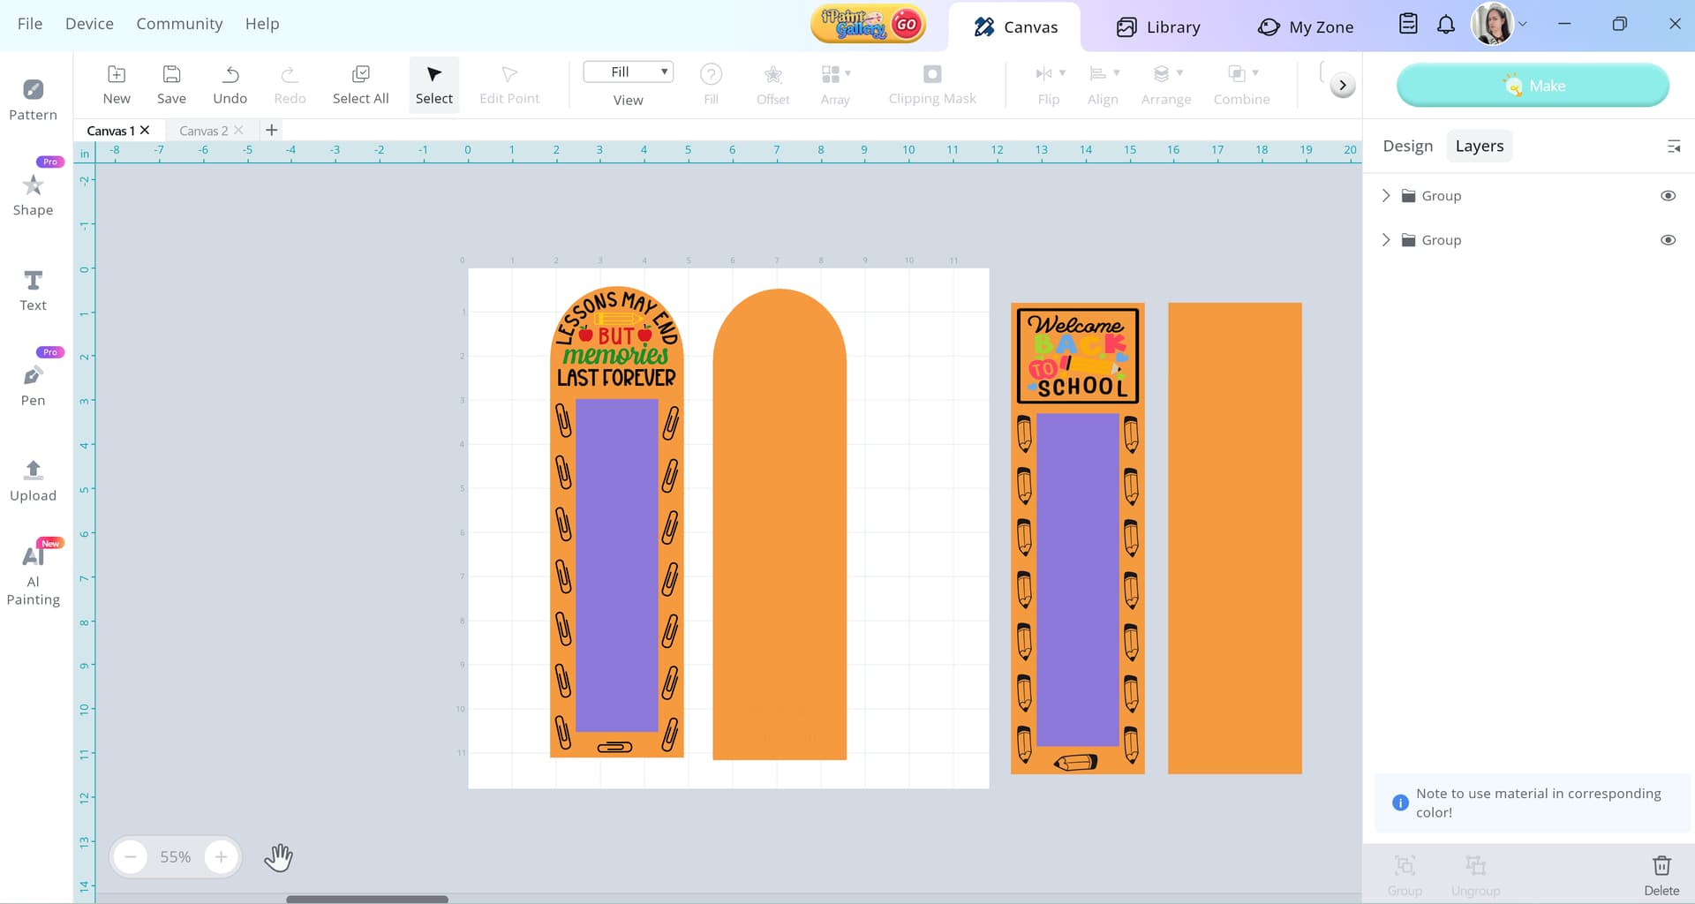1695x904 pixels.
Task: Click the Undo icon
Action: click(x=230, y=85)
